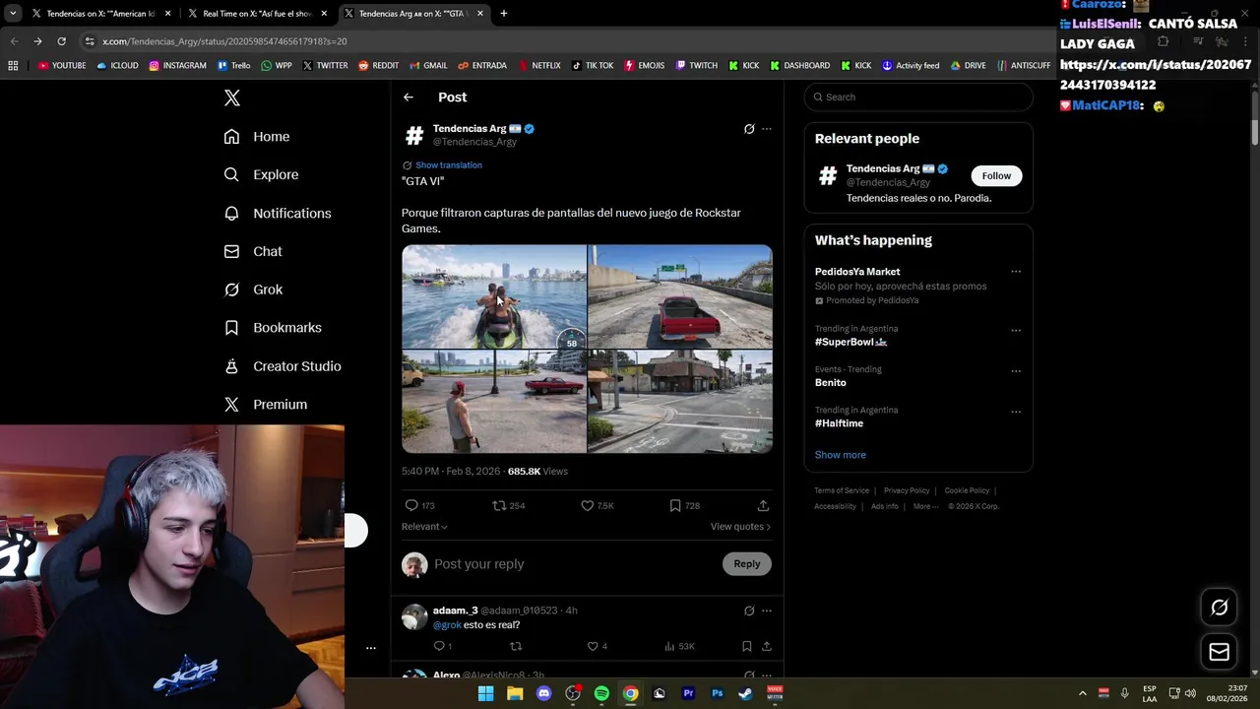This screenshot has width=1260, height=709.
Task: Open #Halftime trend options menu
Action: (x=1016, y=412)
